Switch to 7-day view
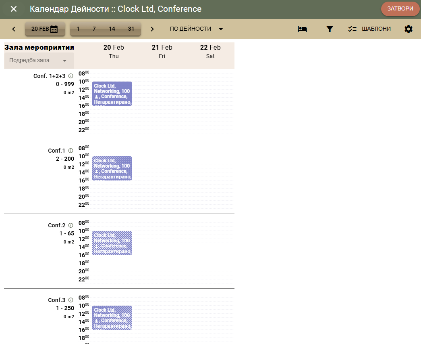Viewport: 421px width, 344px height. coord(94,29)
